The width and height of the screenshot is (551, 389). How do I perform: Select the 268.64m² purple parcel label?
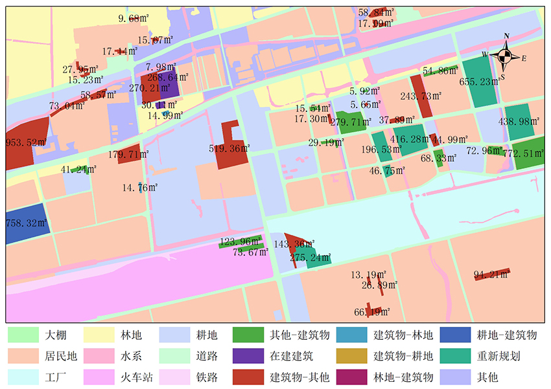tap(167, 77)
